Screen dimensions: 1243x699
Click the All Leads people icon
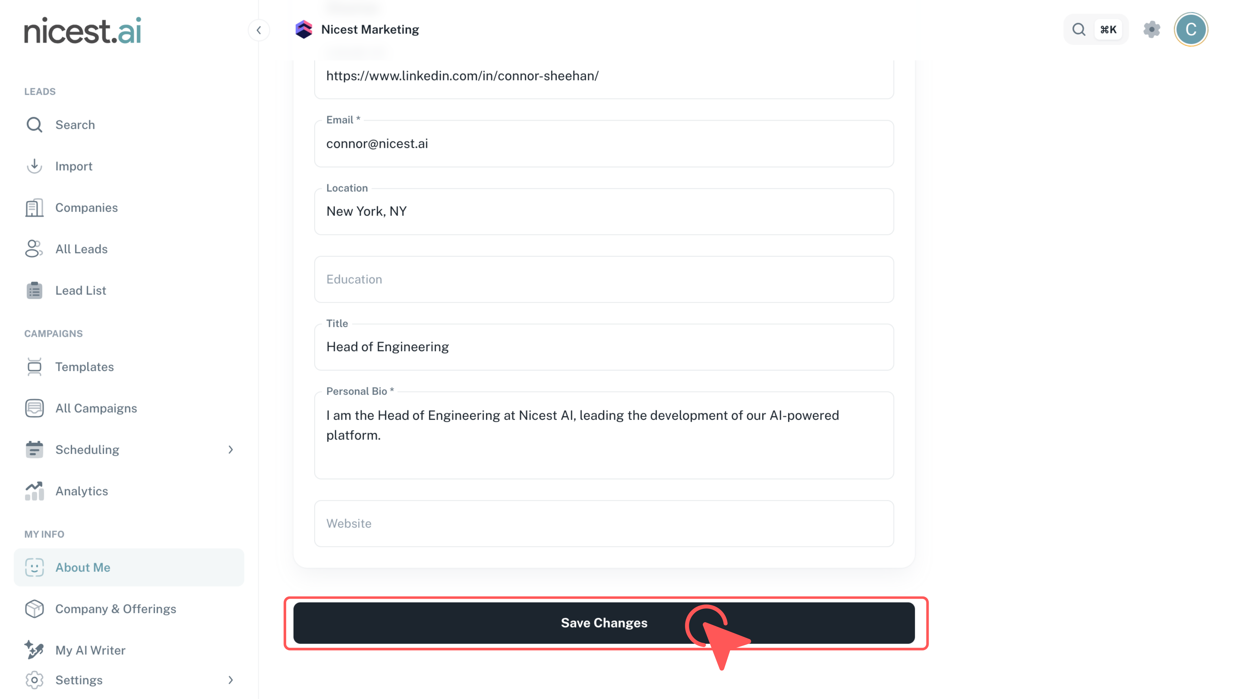click(34, 249)
